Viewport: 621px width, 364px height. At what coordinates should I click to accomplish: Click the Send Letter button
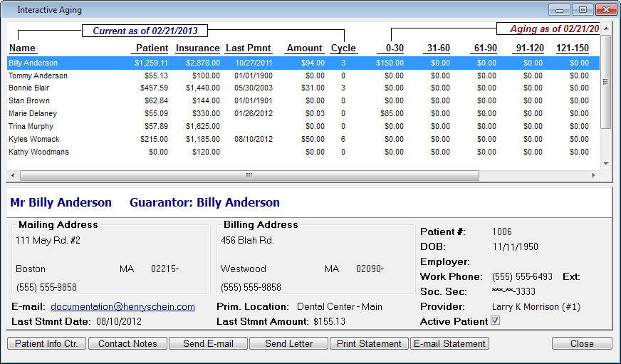[x=288, y=343]
